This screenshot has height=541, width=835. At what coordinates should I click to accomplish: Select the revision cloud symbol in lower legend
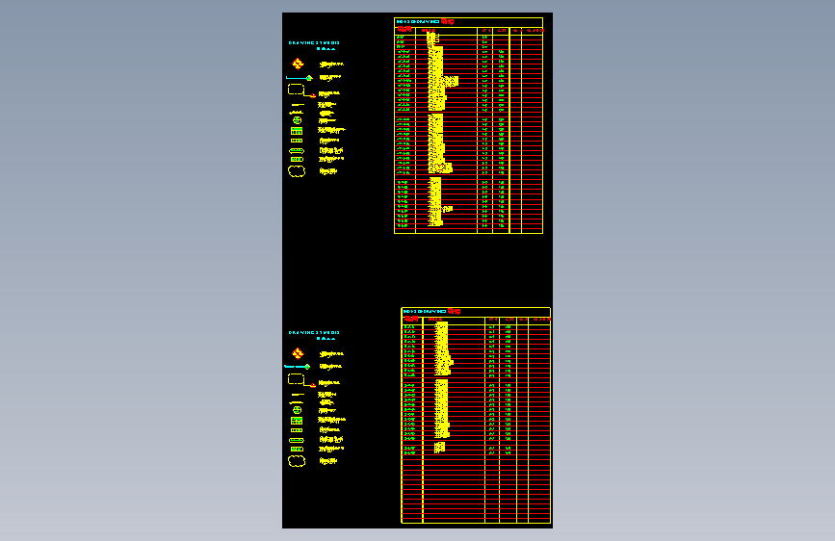297,460
